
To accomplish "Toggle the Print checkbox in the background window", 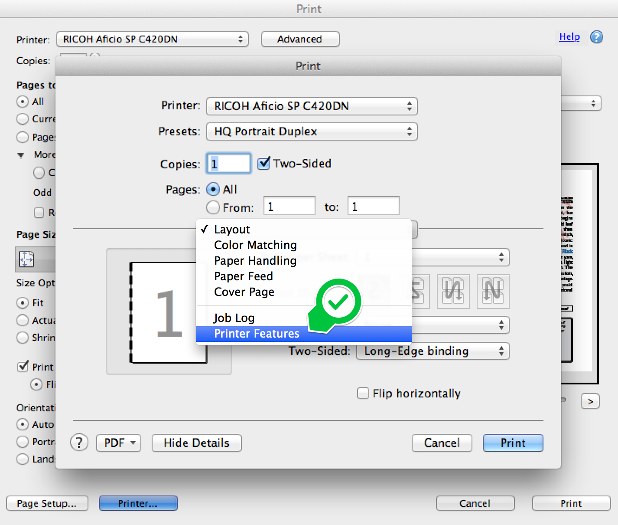I will coord(23,367).
